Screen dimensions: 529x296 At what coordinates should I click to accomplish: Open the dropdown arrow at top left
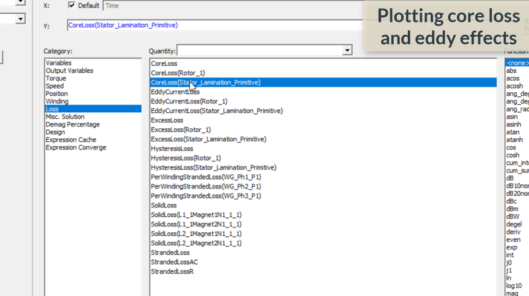21,19
